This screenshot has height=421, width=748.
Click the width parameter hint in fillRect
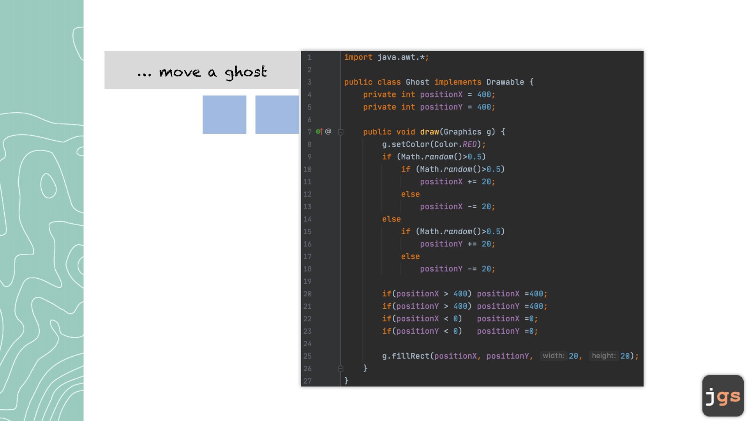click(x=553, y=356)
